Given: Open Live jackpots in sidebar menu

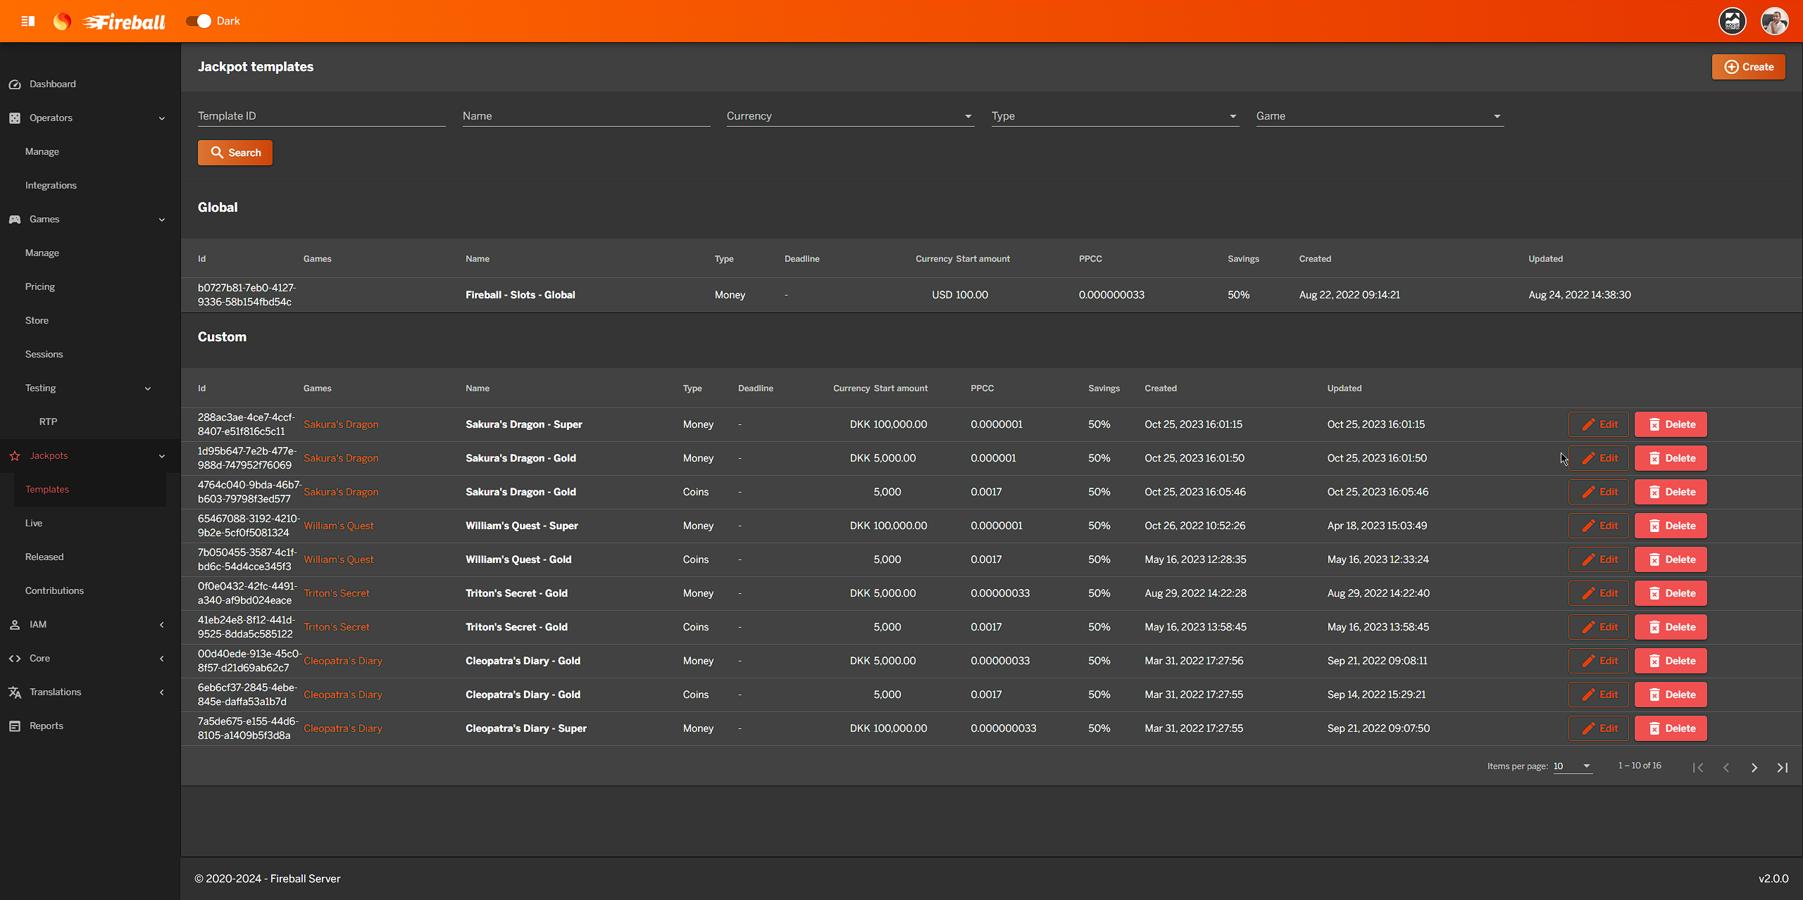Looking at the screenshot, I should coord(34,524).
